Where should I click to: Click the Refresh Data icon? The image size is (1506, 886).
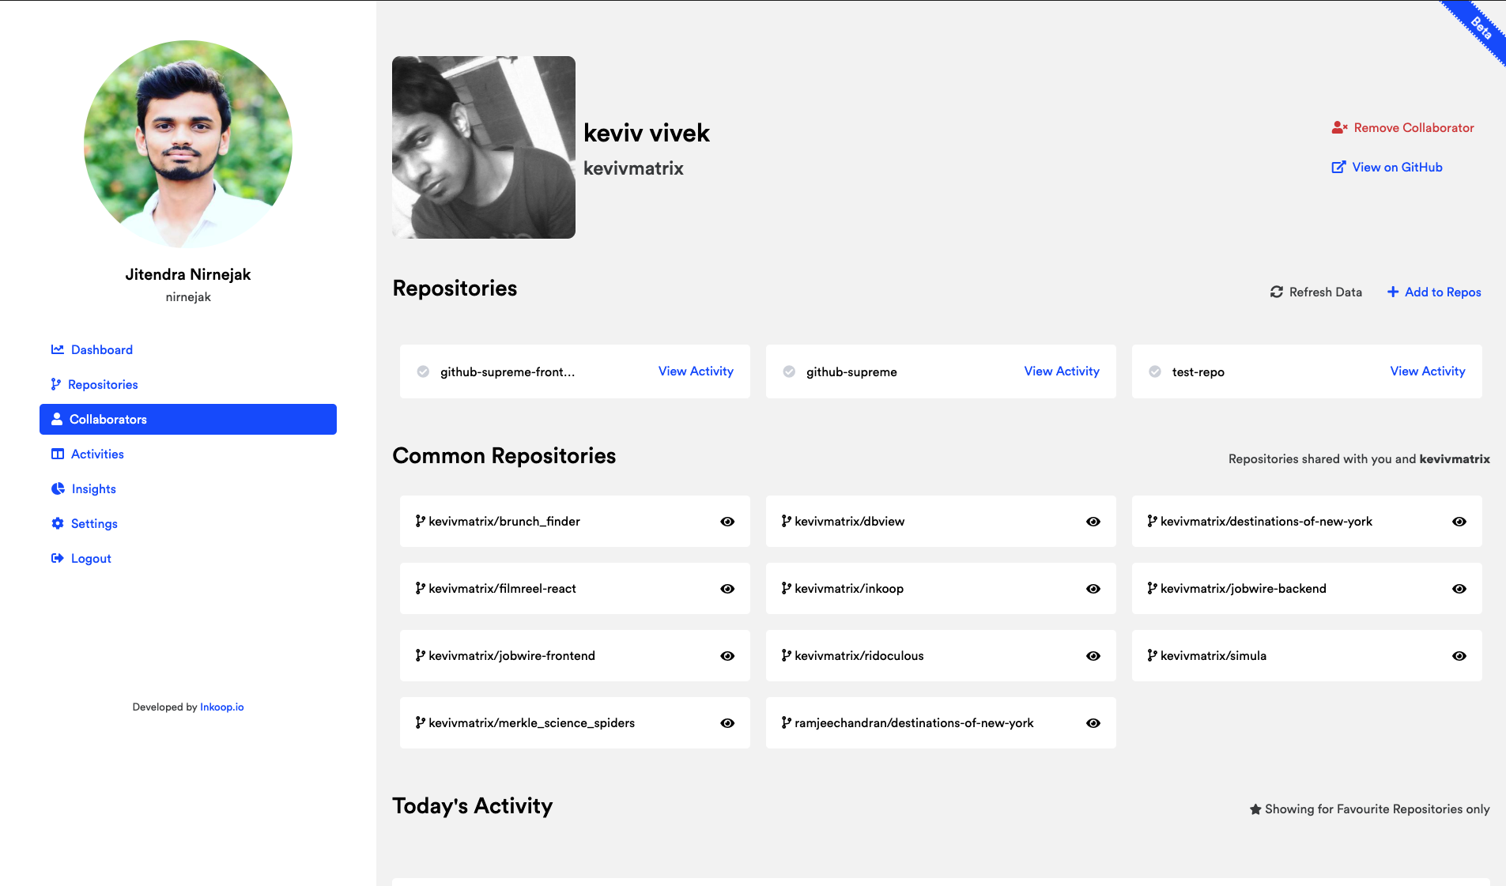[x=1276, y=292]
